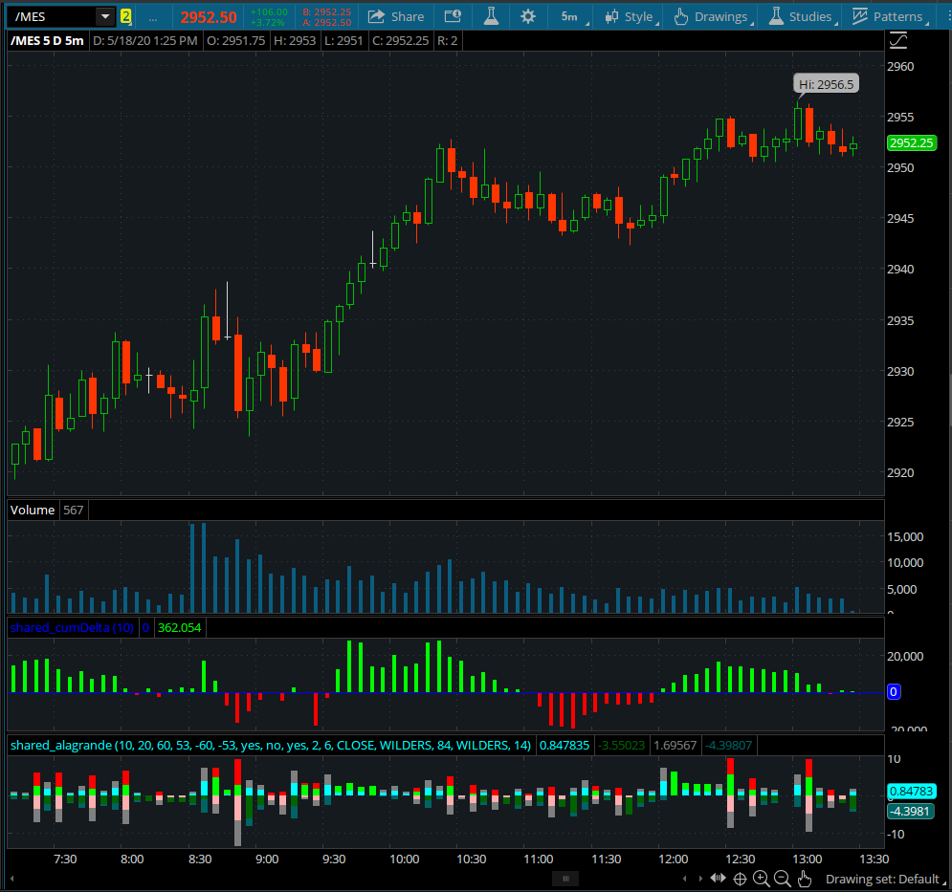Click the C: 2952.25 close value
This screenshot has height=892, width=952.
[400, 41]
